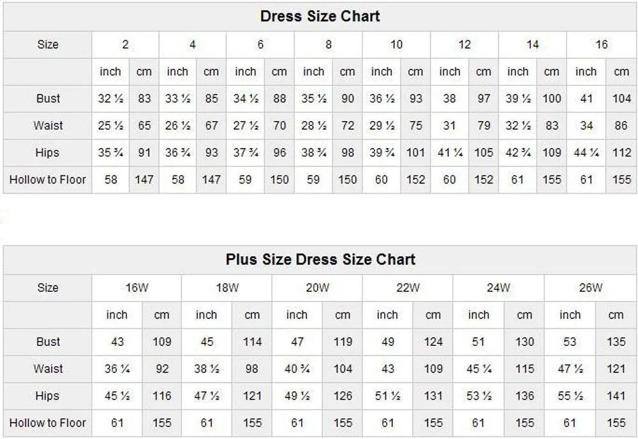Click the Hips row label in top chart
638x439 pixels.
click(48, 152)
